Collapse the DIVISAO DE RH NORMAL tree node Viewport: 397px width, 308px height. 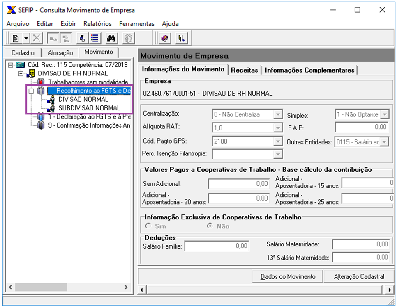point(21,74)
